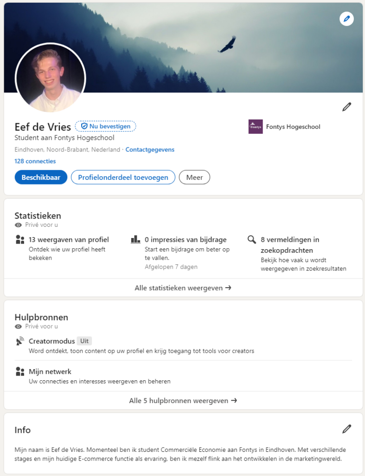Click the Fontys Hogeschool logo icon
365x476 pixels.
click(x=256, y=126)
